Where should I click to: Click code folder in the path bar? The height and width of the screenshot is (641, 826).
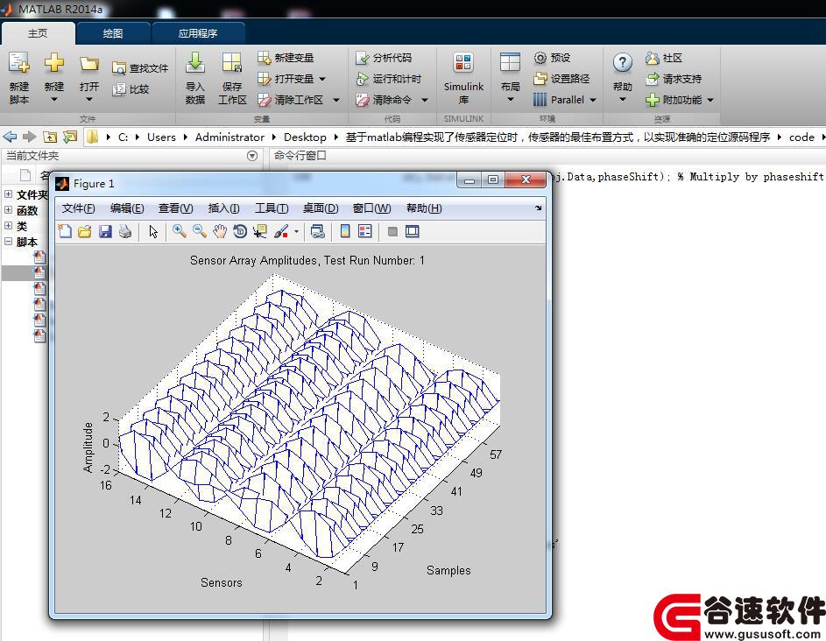coord(801,137)
